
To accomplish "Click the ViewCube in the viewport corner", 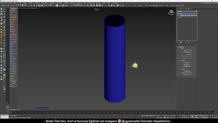I will (171, 12).
